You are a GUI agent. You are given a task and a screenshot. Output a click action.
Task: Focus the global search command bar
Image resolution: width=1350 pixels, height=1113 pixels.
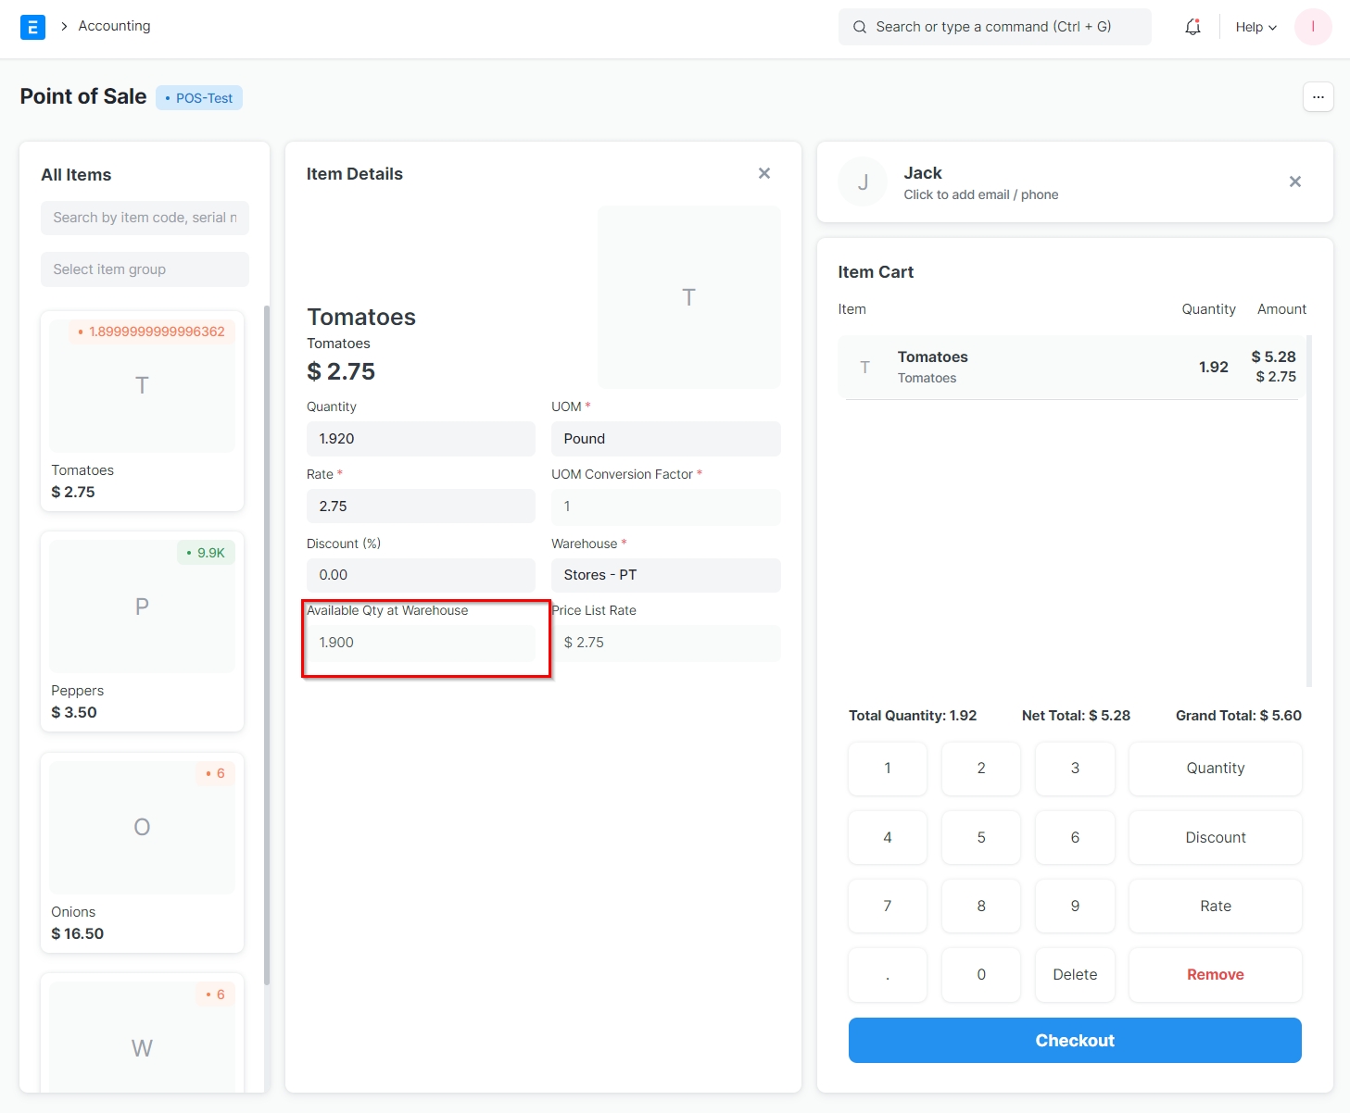994,27
